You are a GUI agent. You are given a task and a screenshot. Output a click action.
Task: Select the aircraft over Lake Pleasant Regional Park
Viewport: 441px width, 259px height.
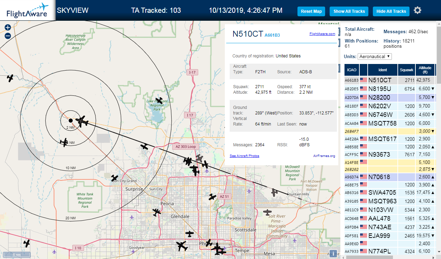[159, 101]
